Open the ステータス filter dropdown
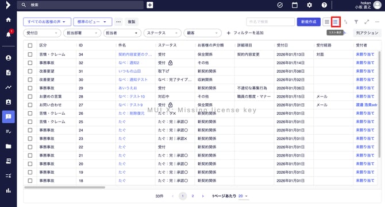This screenshot has width=385, height=207. coord(163,33)
